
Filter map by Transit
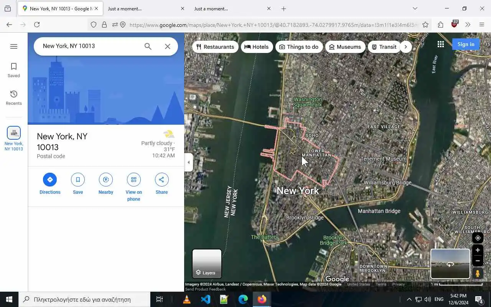click(384, 47)
